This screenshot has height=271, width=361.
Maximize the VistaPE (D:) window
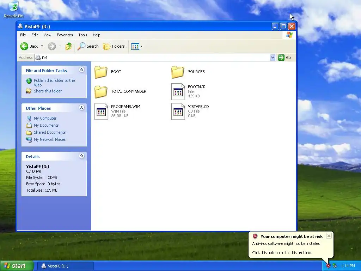283,26
